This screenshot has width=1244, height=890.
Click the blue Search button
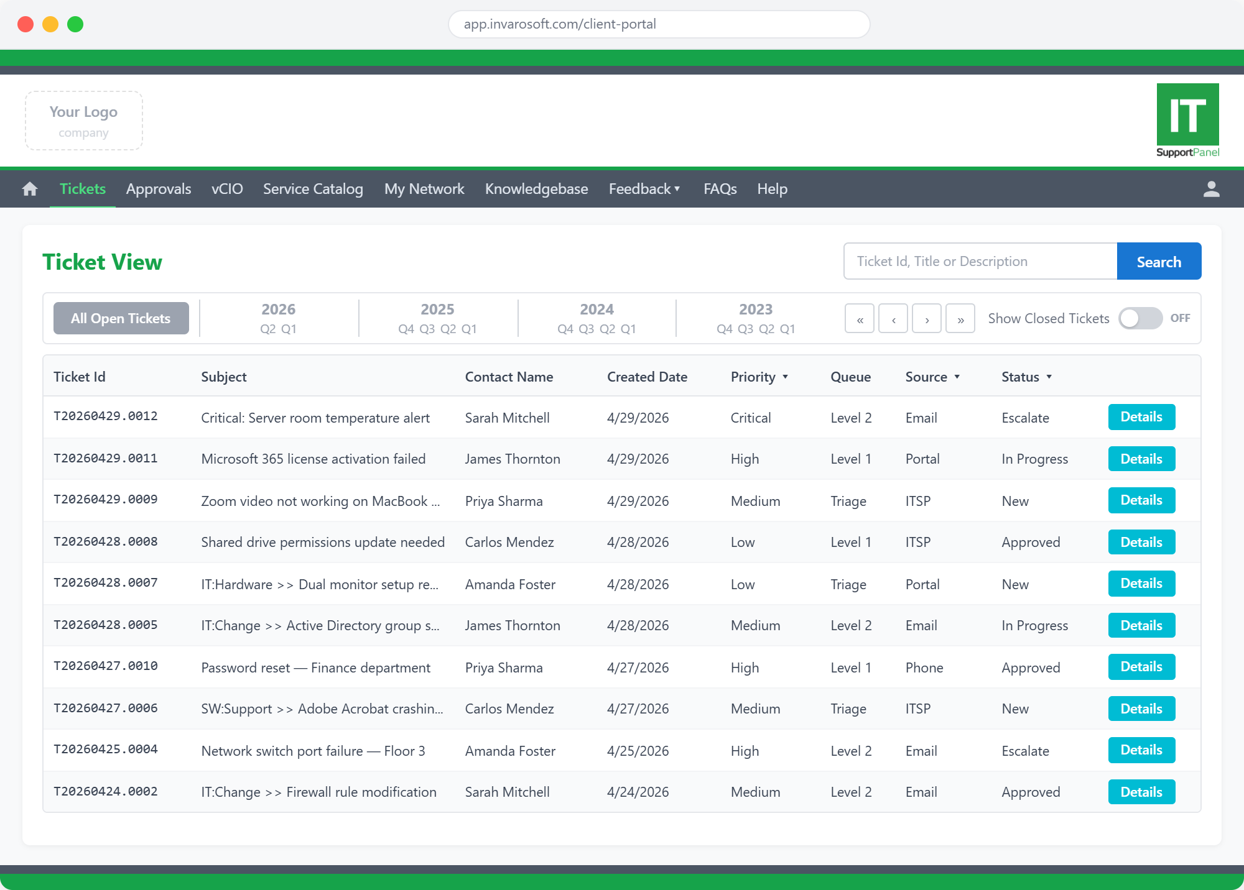pos(1159,262)
